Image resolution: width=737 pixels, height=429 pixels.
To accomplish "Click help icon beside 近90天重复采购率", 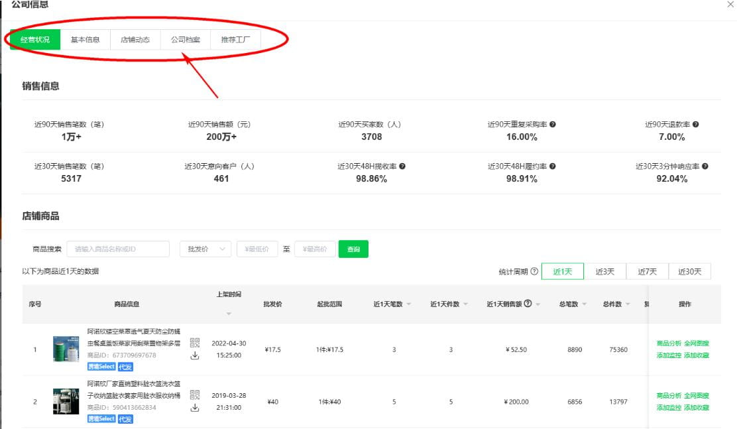I will tap(553, 125).
